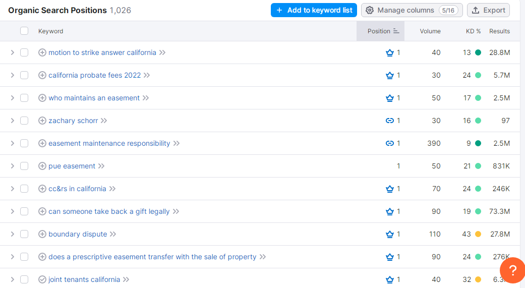This screenshot has height=288, width=525.
Task: Click the double-arrow icon after boundary dispute
Action: tap(113, 234)
